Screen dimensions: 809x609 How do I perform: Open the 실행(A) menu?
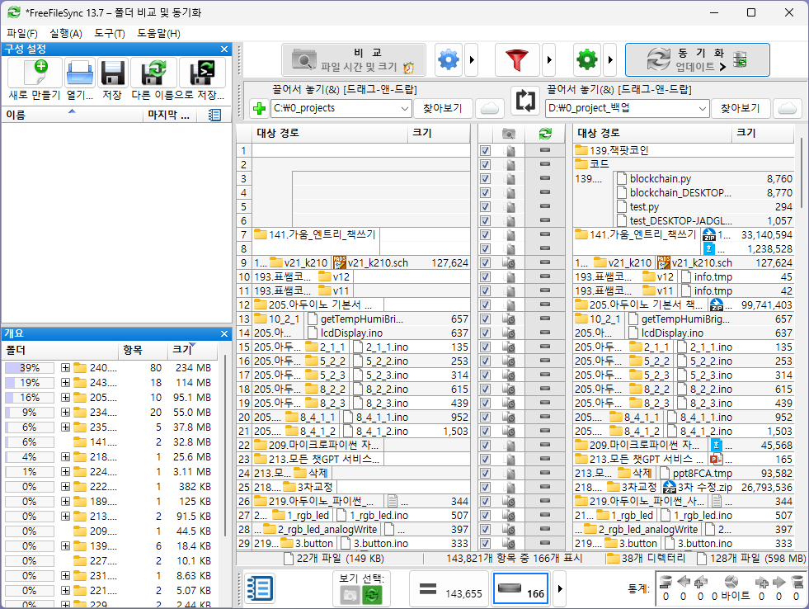click(65, 34)
